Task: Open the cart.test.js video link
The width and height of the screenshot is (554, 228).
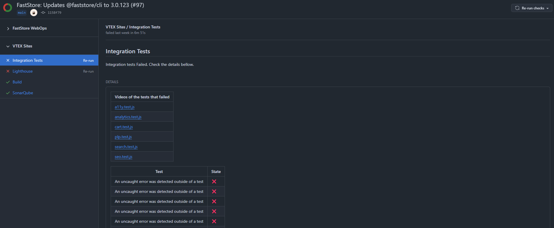Action: 124,127
